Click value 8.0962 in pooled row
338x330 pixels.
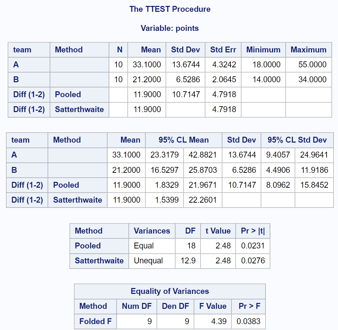click(278, 185)
